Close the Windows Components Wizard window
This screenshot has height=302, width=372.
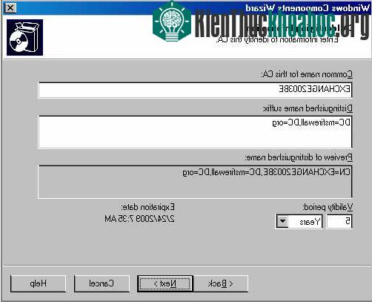coord(10,8)
